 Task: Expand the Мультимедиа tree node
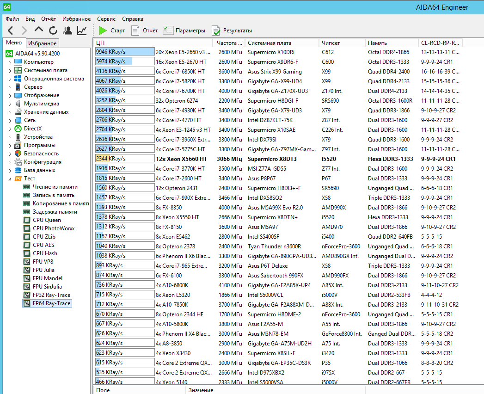[10, 104]
